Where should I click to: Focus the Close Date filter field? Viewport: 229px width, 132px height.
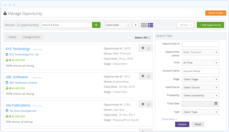pyautogui.click(x=197, y=103)
